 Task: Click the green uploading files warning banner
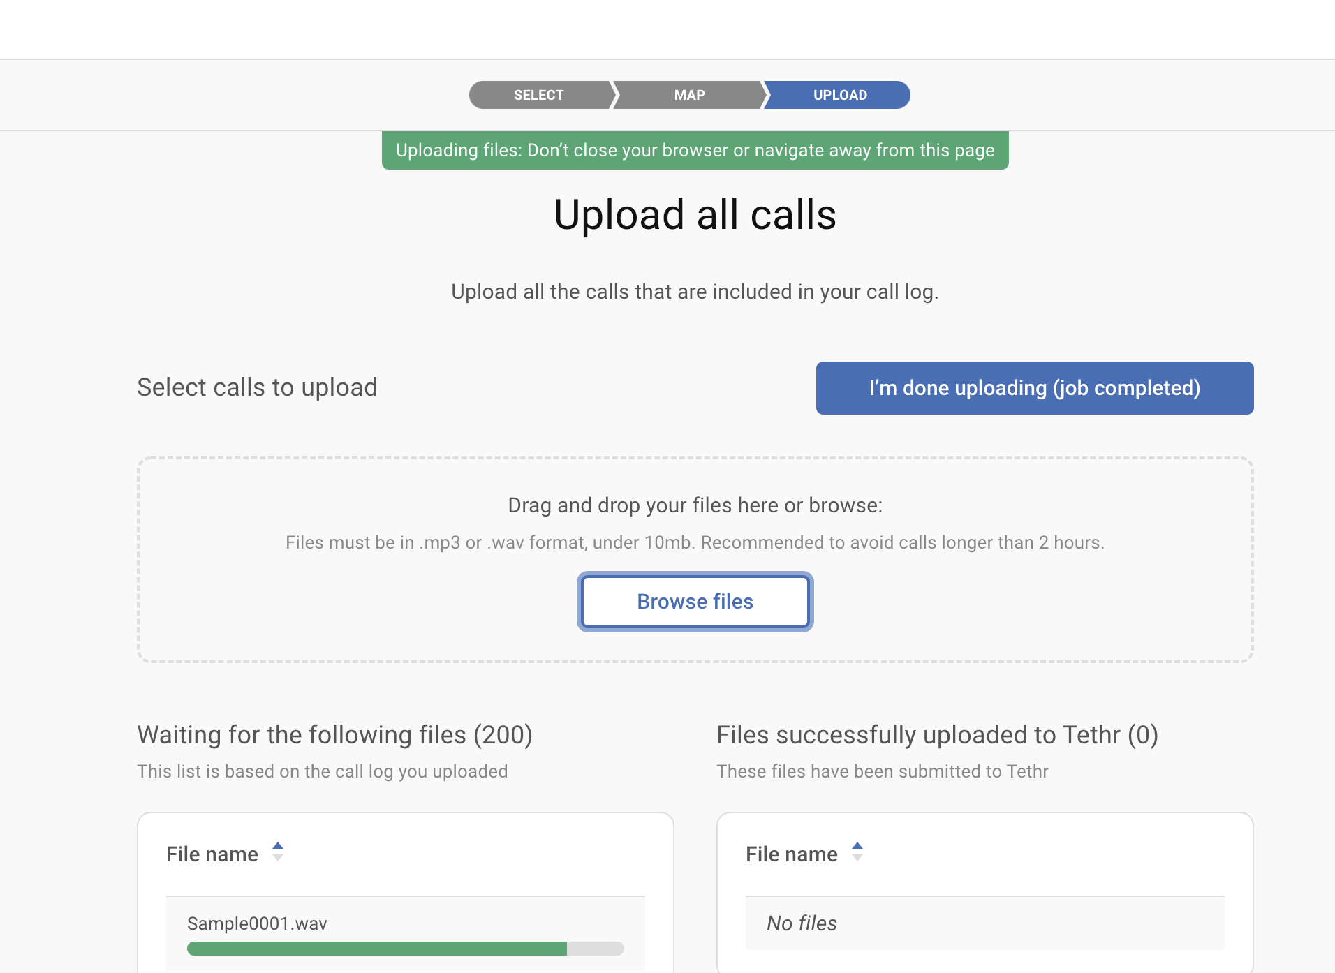tap(695, 150)
